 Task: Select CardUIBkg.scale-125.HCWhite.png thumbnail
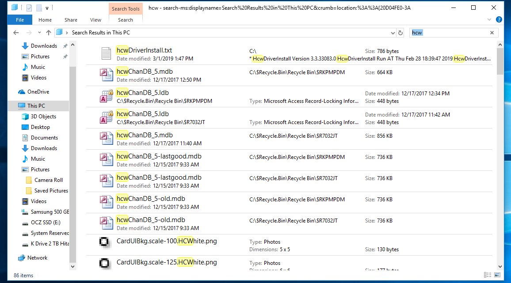tap(104, 263)
